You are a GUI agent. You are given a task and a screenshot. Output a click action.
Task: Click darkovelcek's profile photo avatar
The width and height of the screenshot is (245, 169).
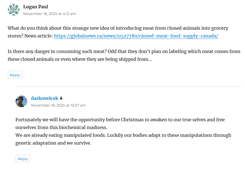(21, 101)
